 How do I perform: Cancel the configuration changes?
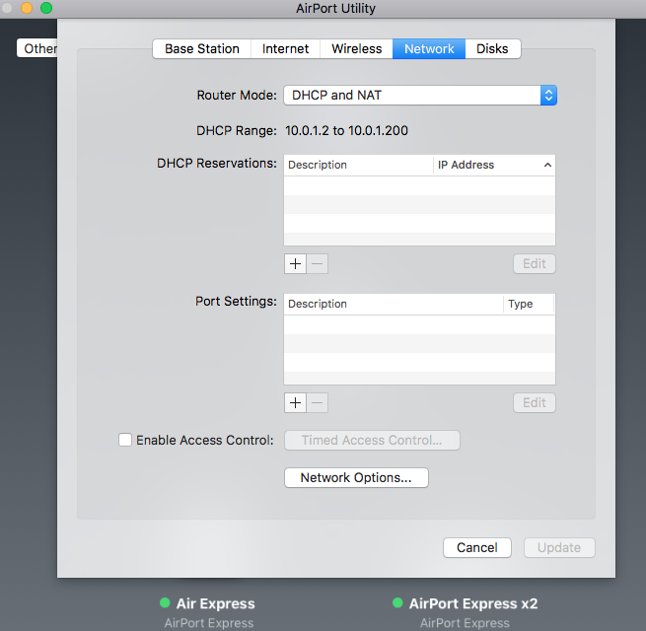tap(477, 548)
